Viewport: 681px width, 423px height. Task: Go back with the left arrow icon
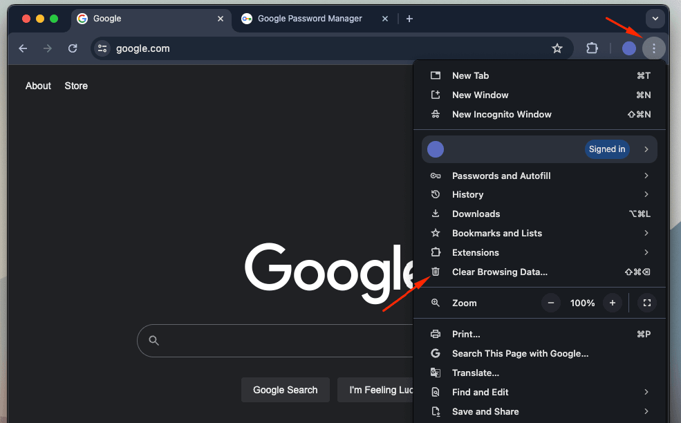[x=23, y=48]
